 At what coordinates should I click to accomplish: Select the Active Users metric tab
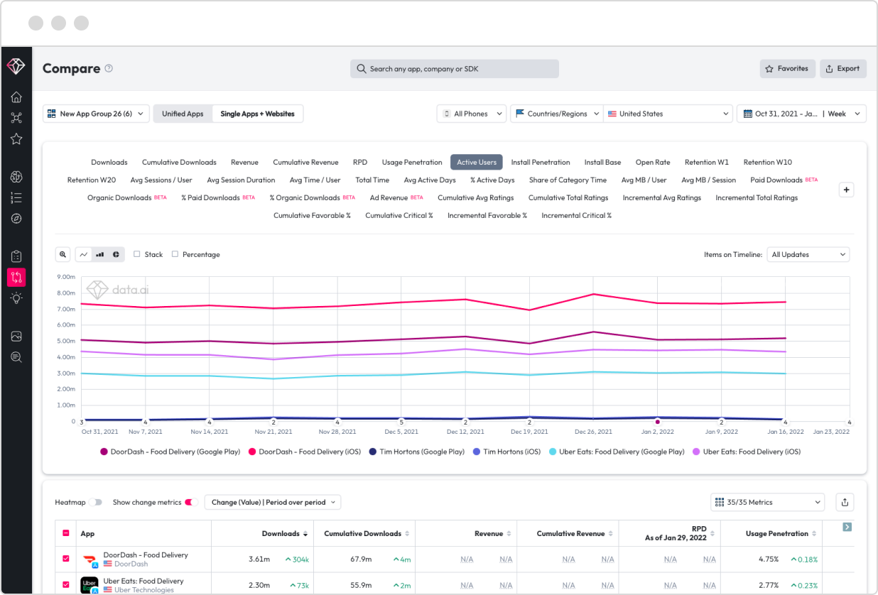(477, 163)
